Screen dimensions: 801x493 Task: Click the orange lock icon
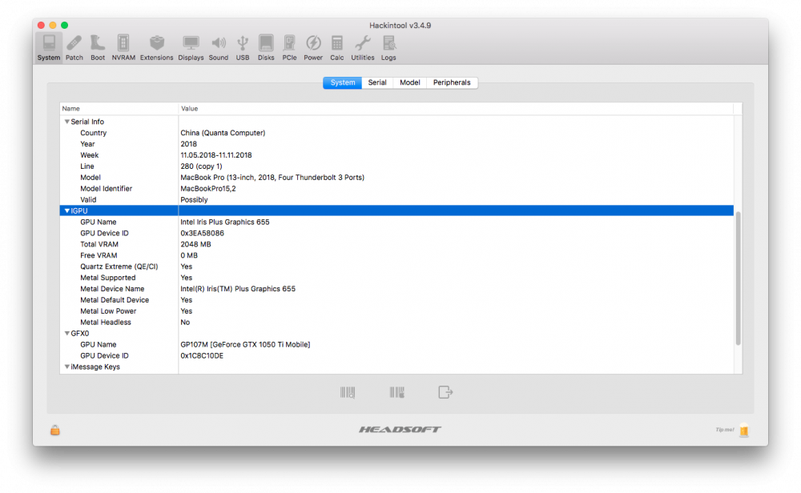(55, 431)
